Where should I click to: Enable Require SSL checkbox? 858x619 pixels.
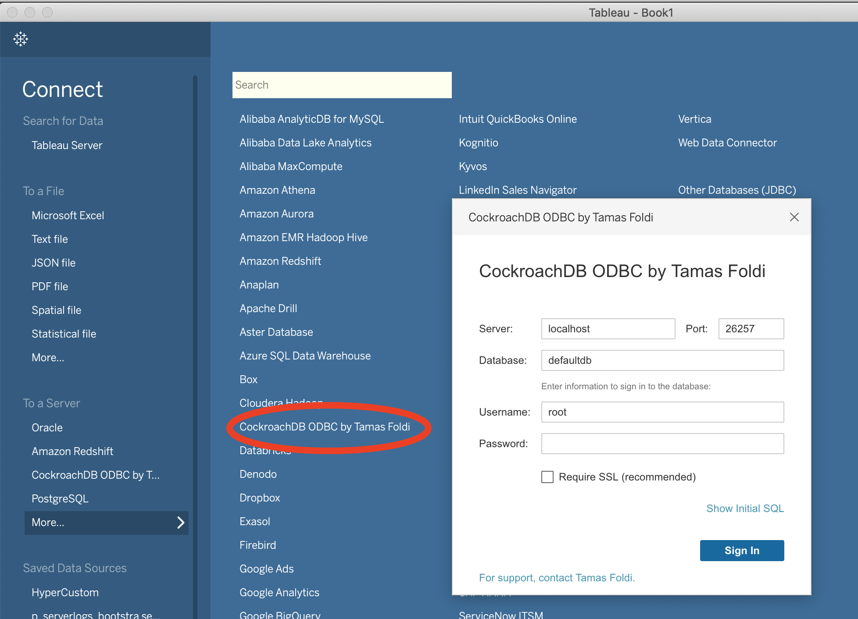(547, 477)
